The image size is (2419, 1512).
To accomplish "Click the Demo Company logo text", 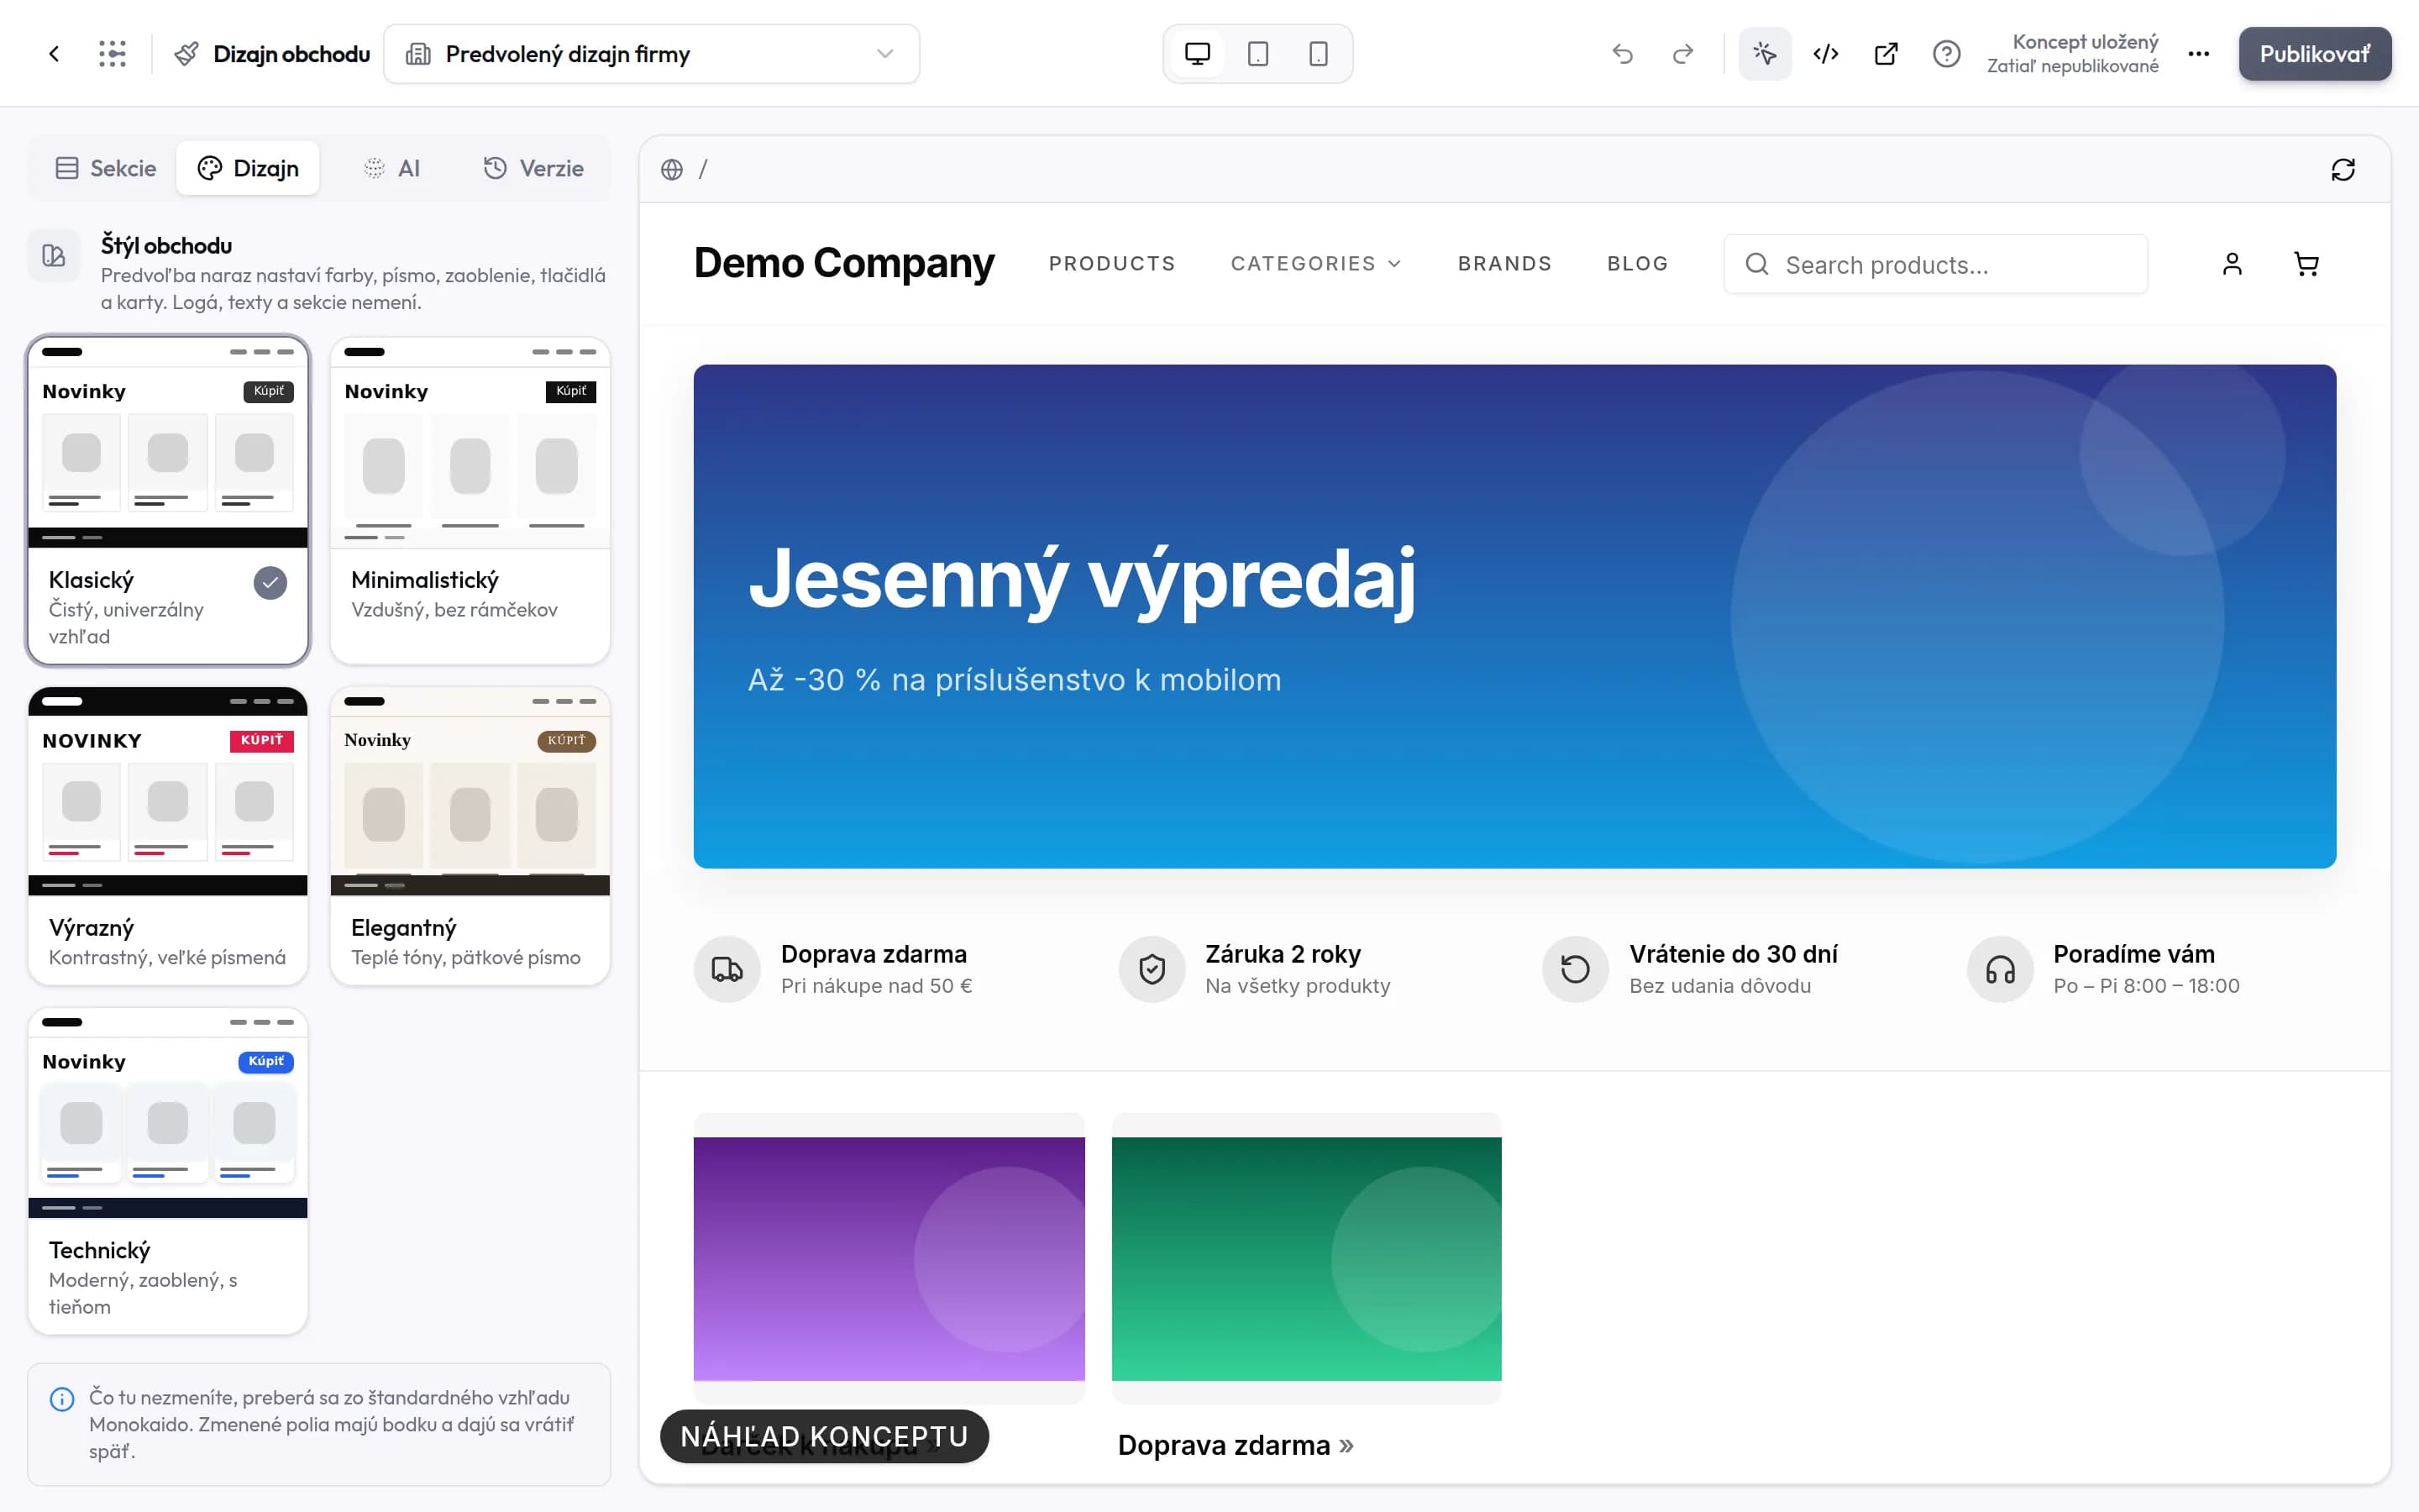I will (843, 263).
